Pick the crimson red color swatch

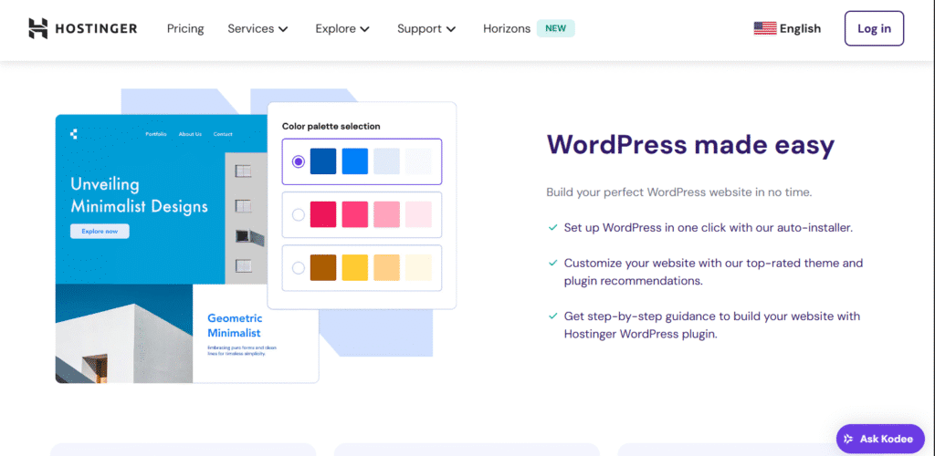[323, 214]
